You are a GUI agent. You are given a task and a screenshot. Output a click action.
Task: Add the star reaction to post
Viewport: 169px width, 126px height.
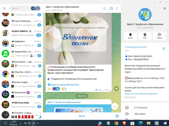coord(49,89)
